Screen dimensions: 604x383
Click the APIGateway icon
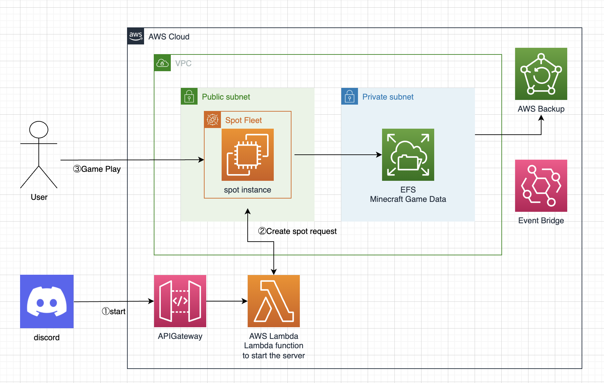point(180,301)
